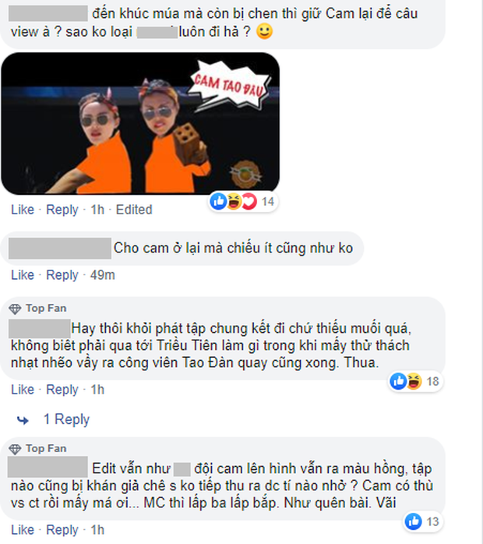Open the 'CAM TAO ĐÂU' meme image

[140, 123]
